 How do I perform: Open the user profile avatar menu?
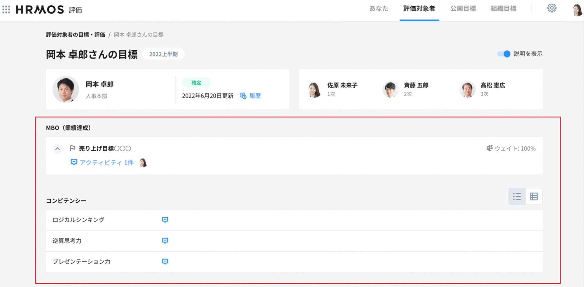point(577,10)
